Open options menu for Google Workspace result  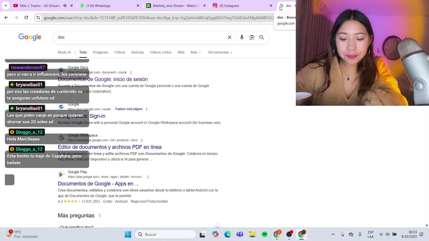tap(142, 140)
